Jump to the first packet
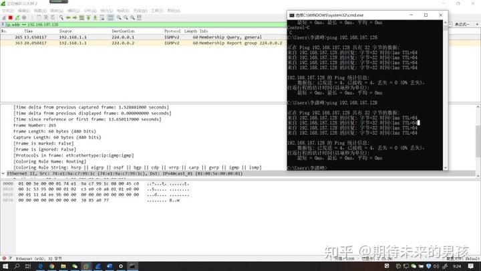Viewport: 481px width, 271px height. [x=88, y=18]
